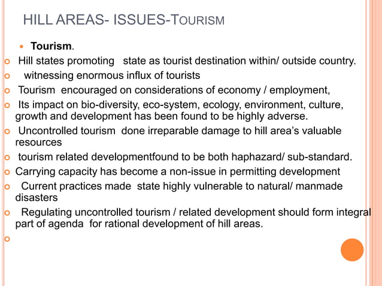
Task: Click the ring bullet before witnessing enormous influx
Action: [x=7, y=76]
